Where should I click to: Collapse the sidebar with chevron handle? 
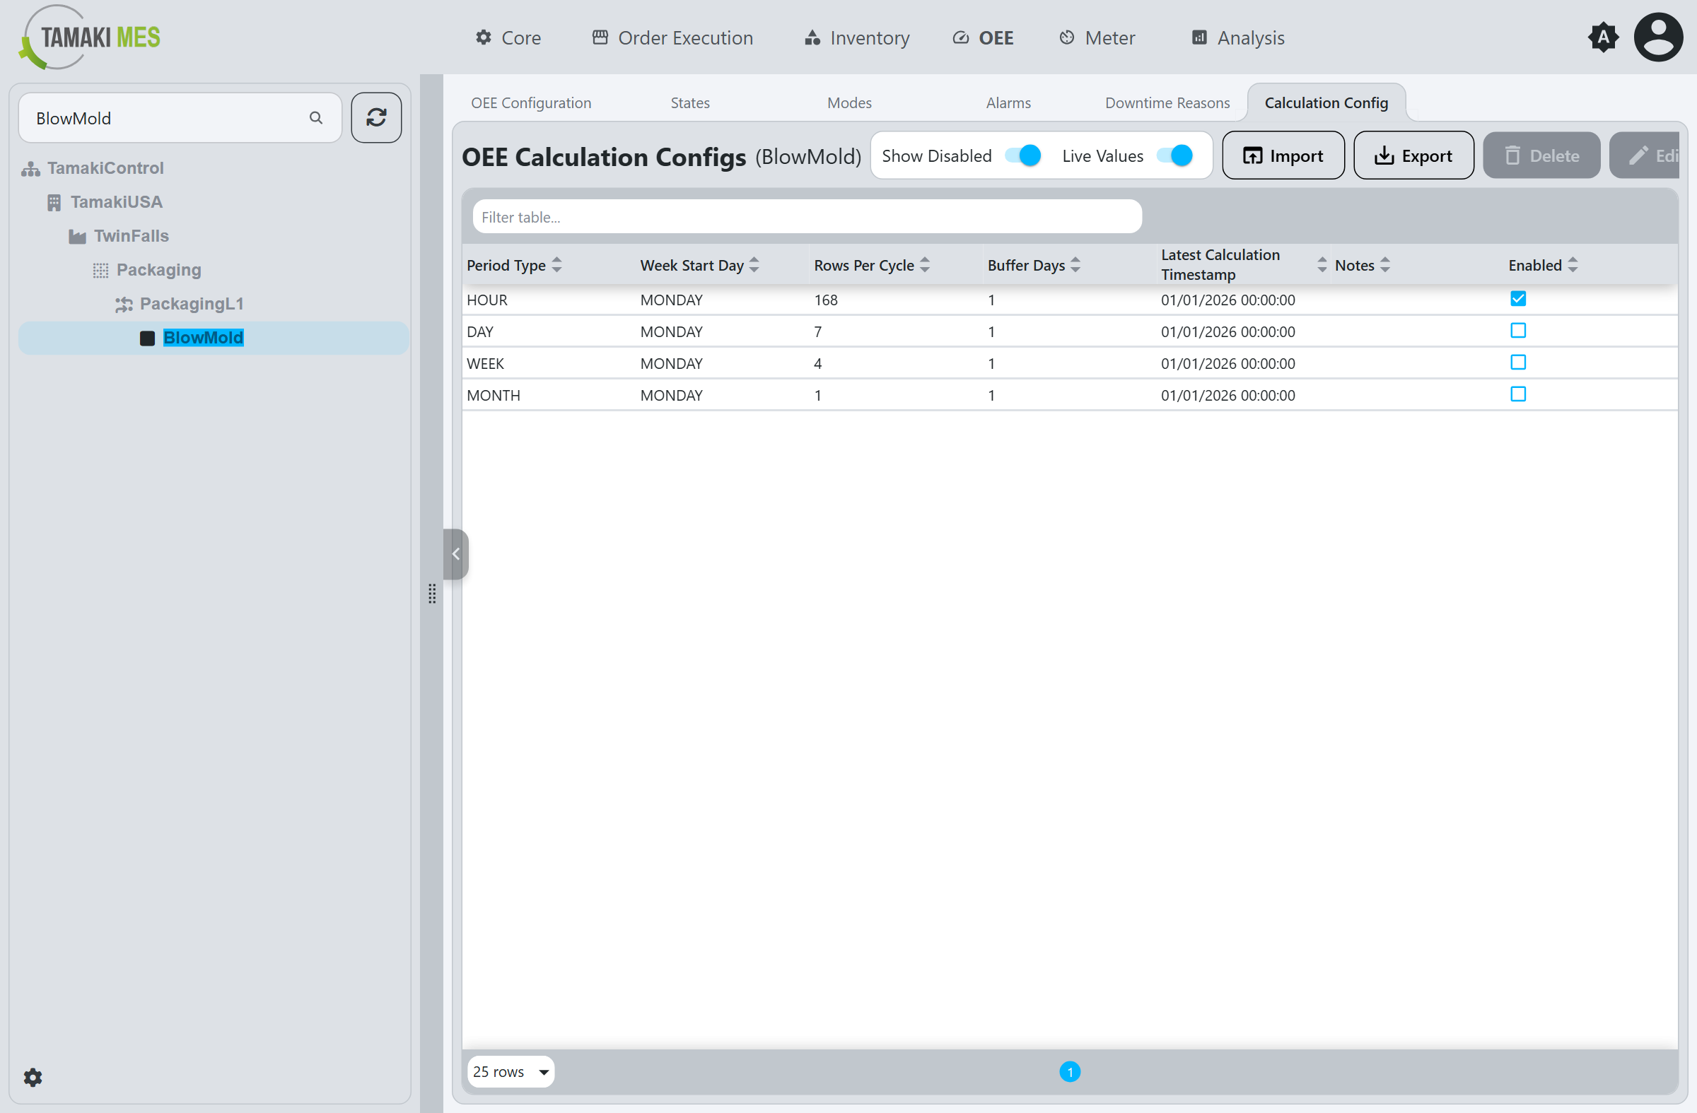455,553
